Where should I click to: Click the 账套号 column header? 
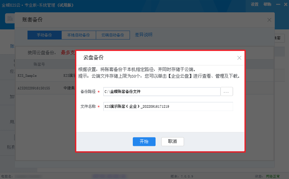click(39, 64)
